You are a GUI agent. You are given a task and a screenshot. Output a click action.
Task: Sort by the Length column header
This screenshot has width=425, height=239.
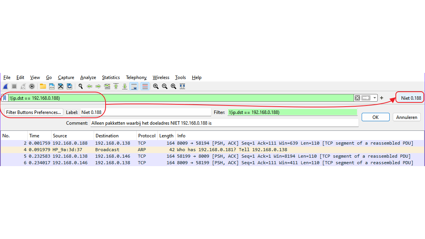tap(166, 136)
